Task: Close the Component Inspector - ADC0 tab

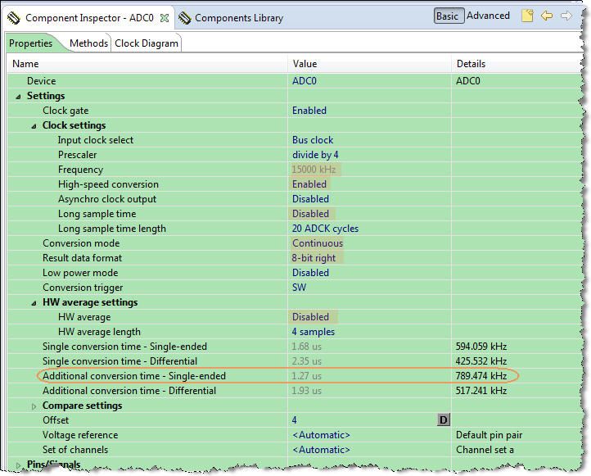Action: point(165,18)
